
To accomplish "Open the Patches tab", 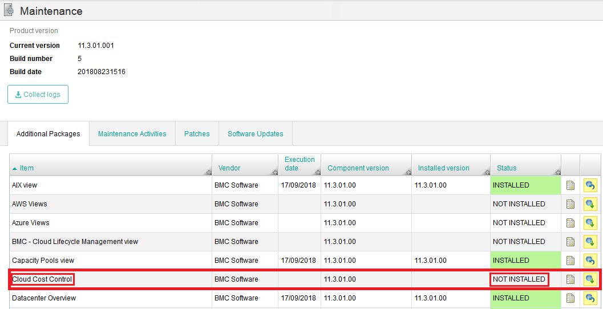I will coord(197,134).
